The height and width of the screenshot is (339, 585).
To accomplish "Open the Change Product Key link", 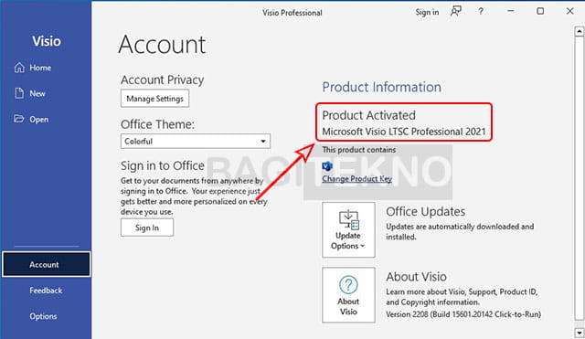I will (x=357, y=178).
